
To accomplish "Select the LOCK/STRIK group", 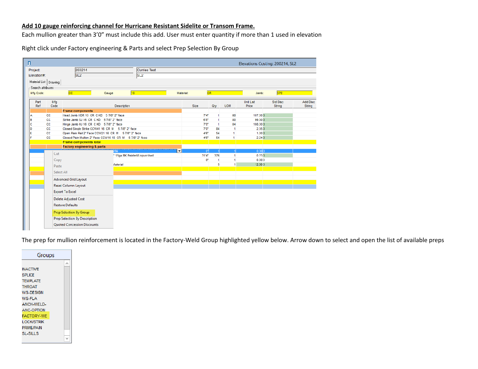I will 33,322.
